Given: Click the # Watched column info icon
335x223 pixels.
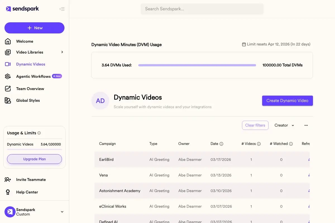Looking at the screenshot, I should [x=291, y=144].
